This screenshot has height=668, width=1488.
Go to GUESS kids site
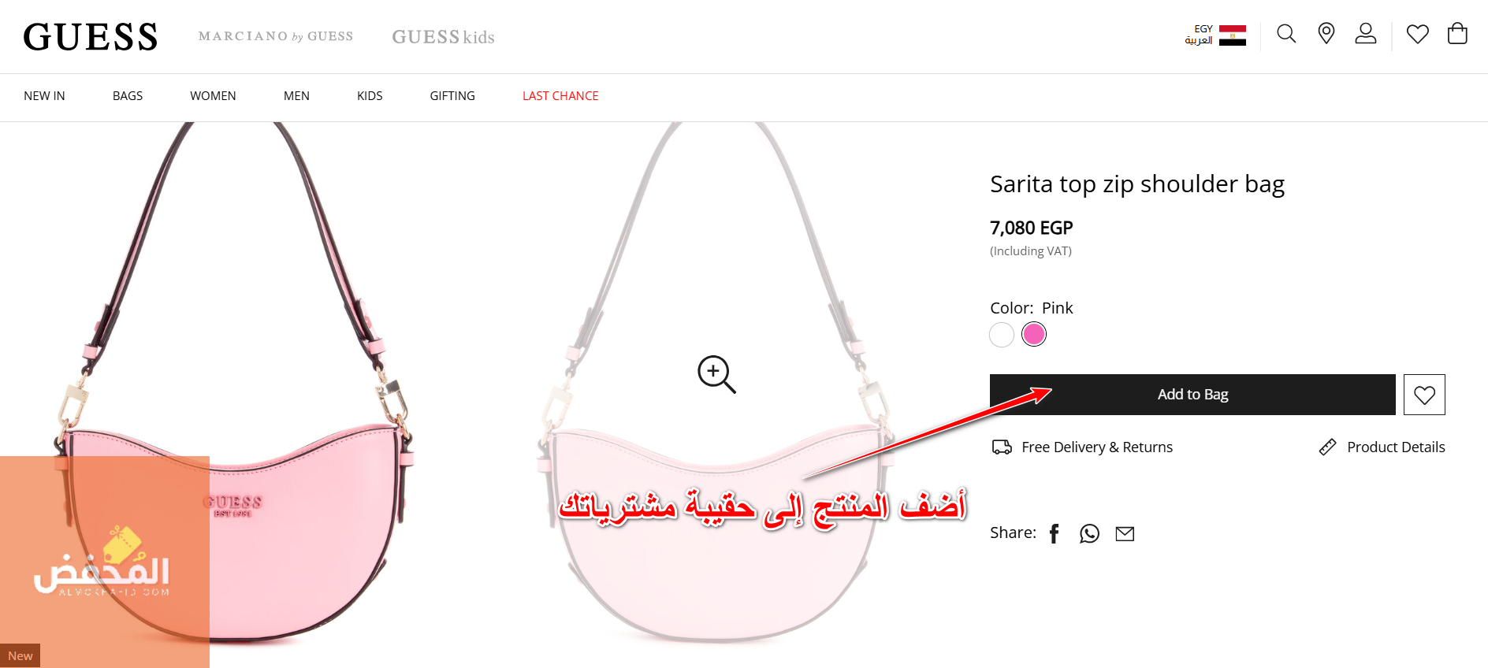[443, 37]
